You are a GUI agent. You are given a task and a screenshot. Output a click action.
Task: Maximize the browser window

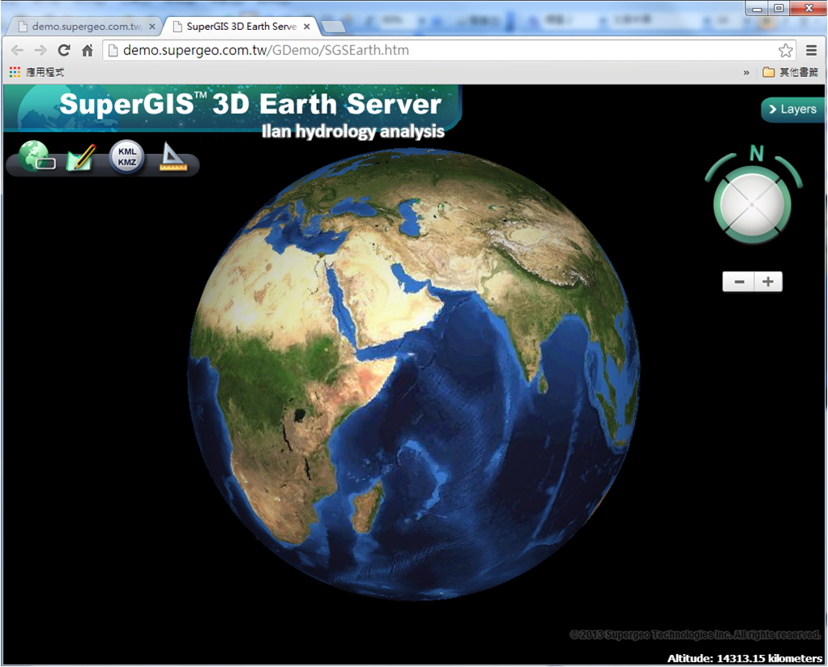[779, 8]
